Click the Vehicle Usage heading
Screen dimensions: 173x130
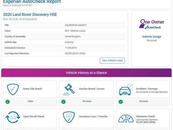point(152,37)
